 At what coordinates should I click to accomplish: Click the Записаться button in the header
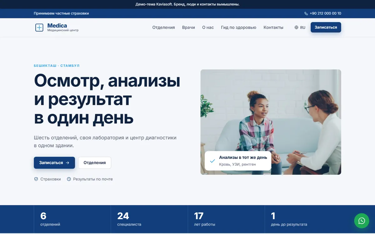click(x=326, y=27)
